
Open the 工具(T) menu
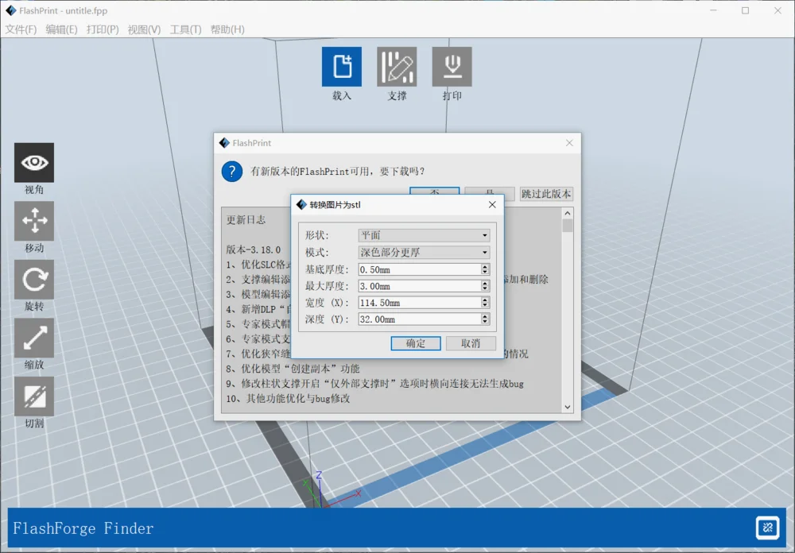tap(185, 29)
